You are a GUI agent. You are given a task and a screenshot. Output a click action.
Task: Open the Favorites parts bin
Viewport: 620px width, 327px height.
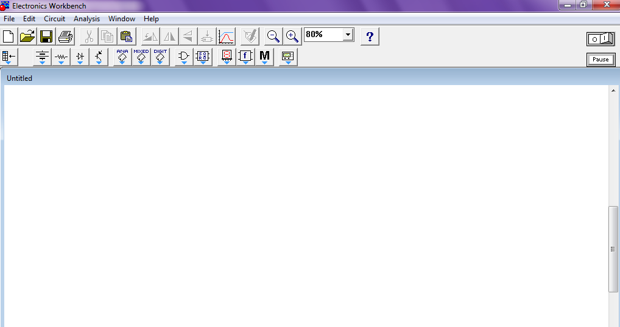9,57
